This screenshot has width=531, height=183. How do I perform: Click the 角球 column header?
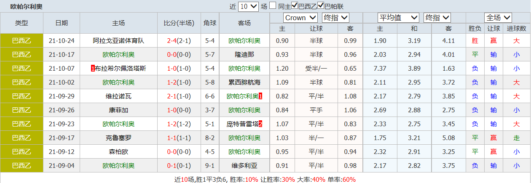point(210,23)
